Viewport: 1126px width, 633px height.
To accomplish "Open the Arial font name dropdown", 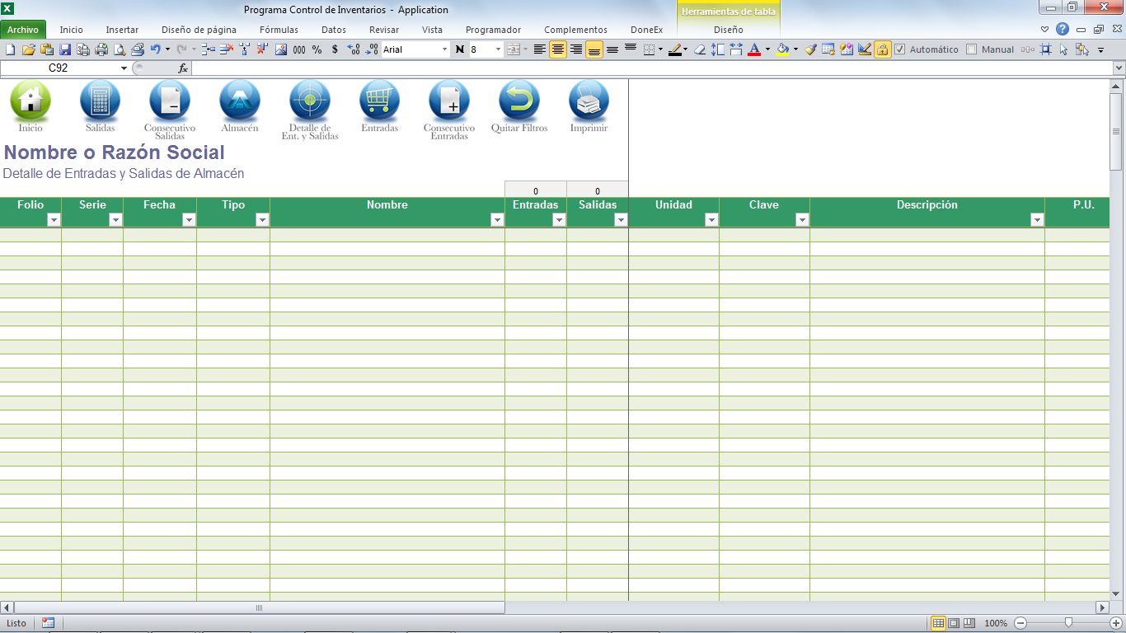I will 444,49.
